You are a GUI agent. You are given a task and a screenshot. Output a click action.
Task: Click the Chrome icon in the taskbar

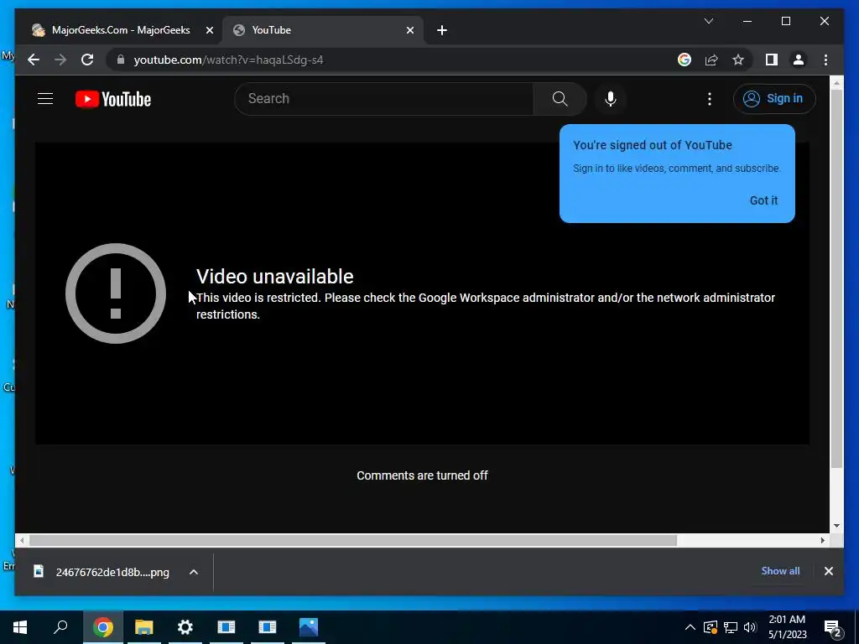pyautogui.click(x=103, y=627)
